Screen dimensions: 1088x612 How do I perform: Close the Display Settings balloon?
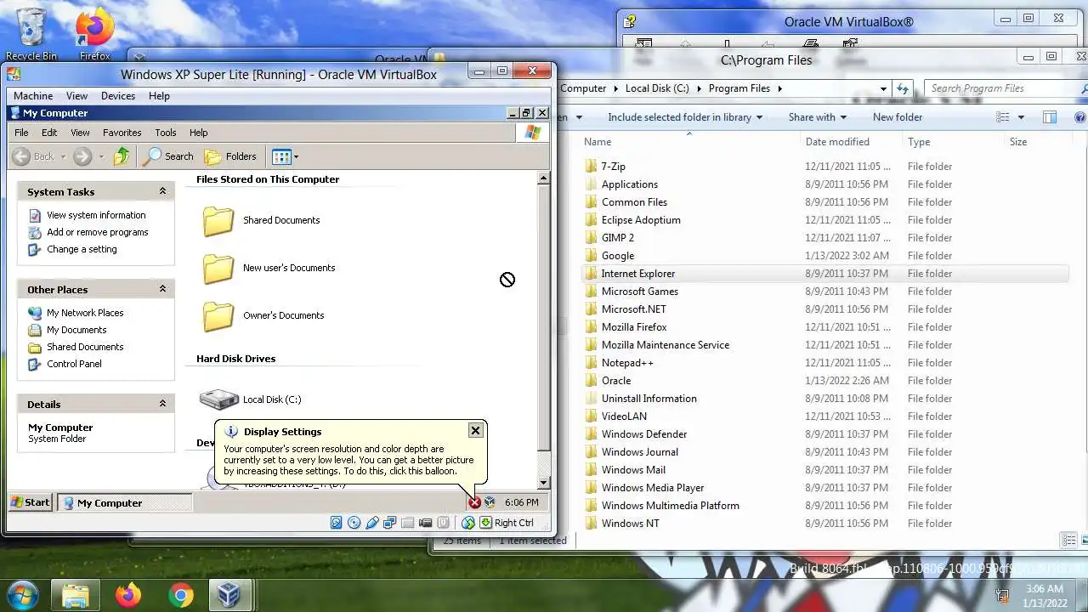pos(475,431)
